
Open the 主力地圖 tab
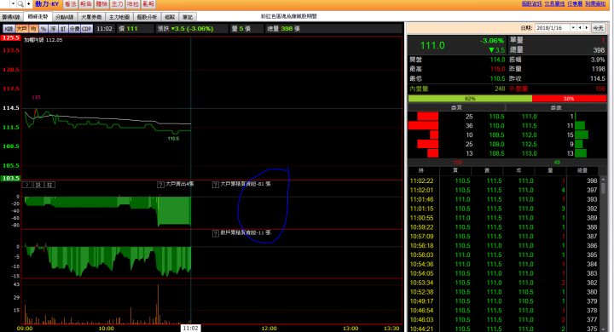click(119, 17)
